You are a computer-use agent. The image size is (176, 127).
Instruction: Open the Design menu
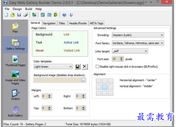[17, 9]
